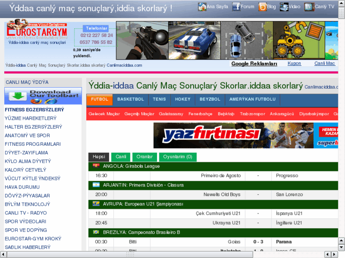
Task: Switch to the HOKEY tab
Action: click(183, 99)
